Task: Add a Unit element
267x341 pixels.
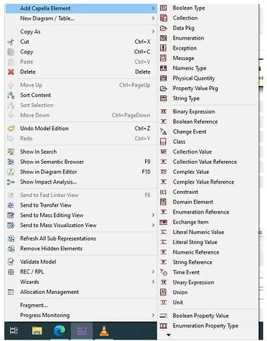Action: click(208, 302)
